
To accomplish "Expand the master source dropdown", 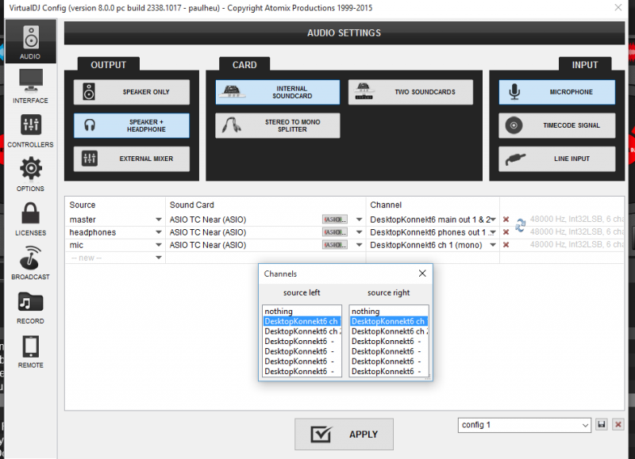I will tap(158, 219).
